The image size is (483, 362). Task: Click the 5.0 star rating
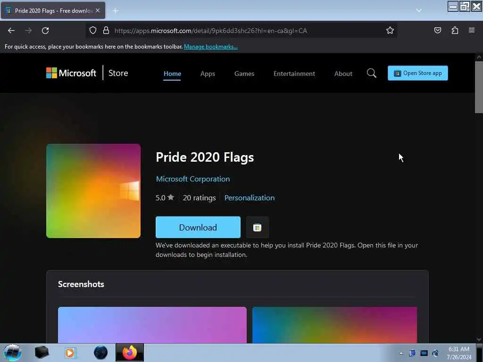(x=165, y=197)
